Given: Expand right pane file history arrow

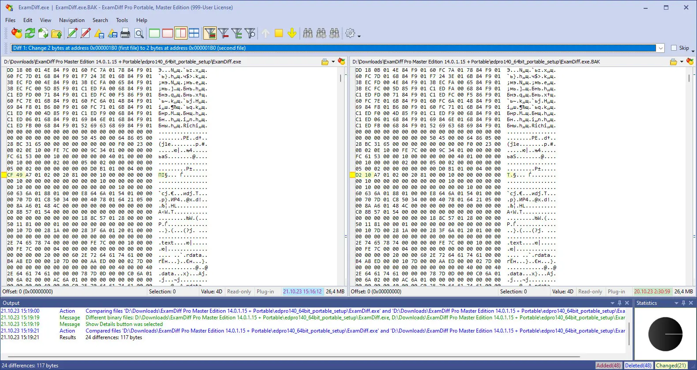Looking at the screenshot, I should pos(682,62).
